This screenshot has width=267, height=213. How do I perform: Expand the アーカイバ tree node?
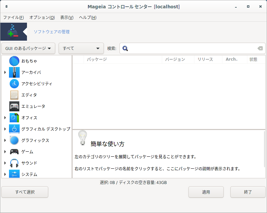(x=5, y=72)
